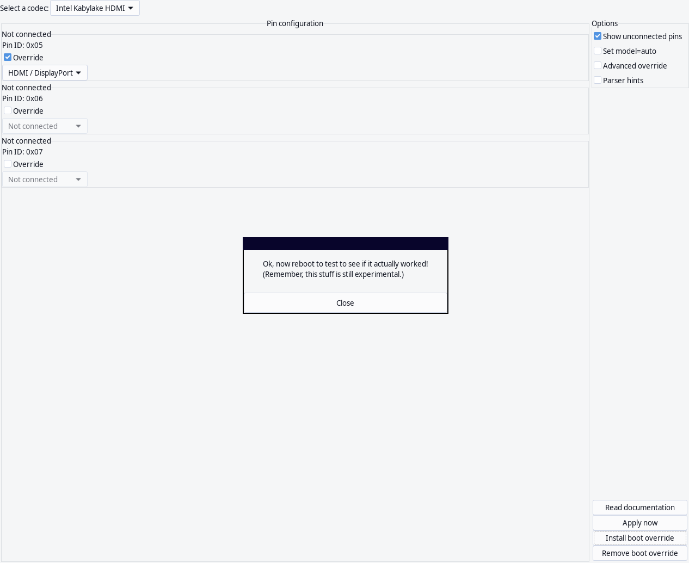Close the reboot notice dialog
The image size is (689, 563).
[x=345, y=303]
